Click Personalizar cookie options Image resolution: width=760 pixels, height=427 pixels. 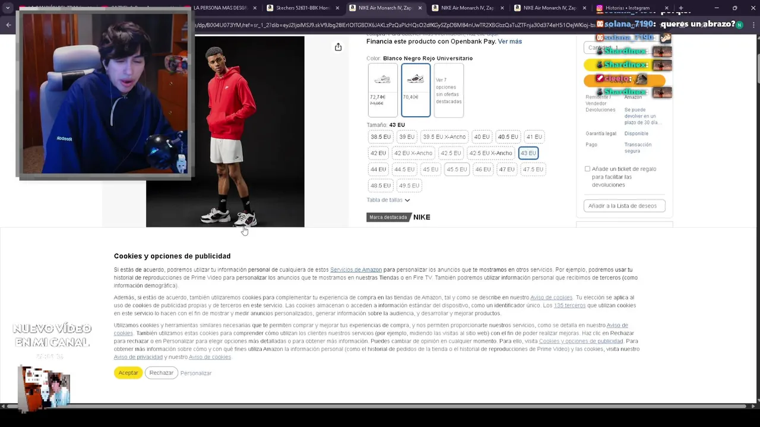pyautogui.click(x=196, y=373)
